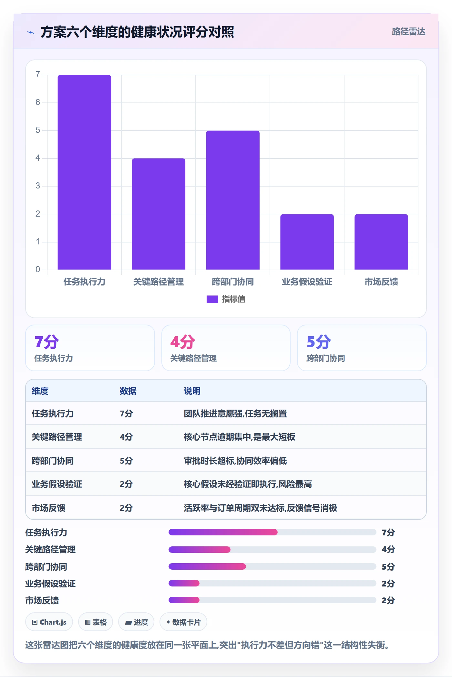Select table row 审批时长超标,协同效率偏低
The width and height of the screenshot is (452, 677).
[x=226, y=460]
